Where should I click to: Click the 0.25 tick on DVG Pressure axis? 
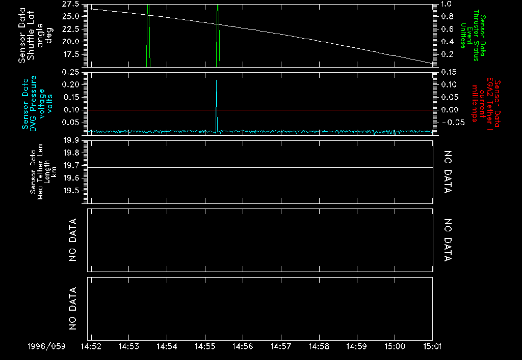[x=70, y=72]
